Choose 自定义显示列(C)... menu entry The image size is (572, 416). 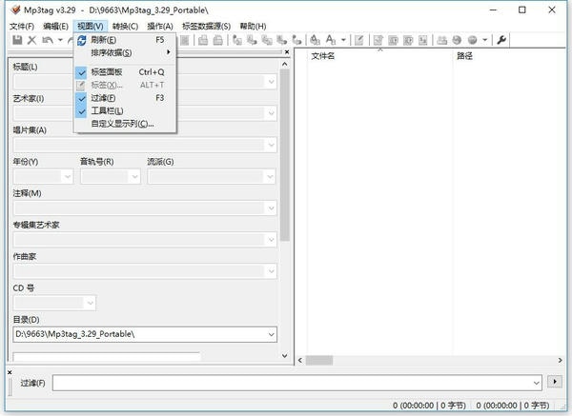click(x=126, y=124)
